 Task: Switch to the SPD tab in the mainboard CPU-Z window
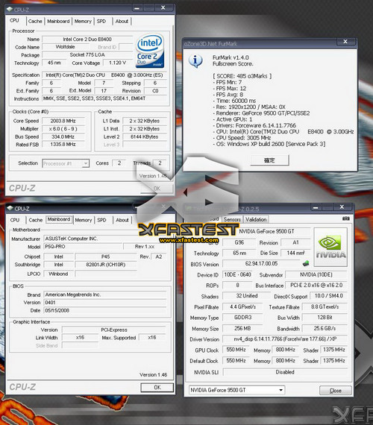pos(101,220)
